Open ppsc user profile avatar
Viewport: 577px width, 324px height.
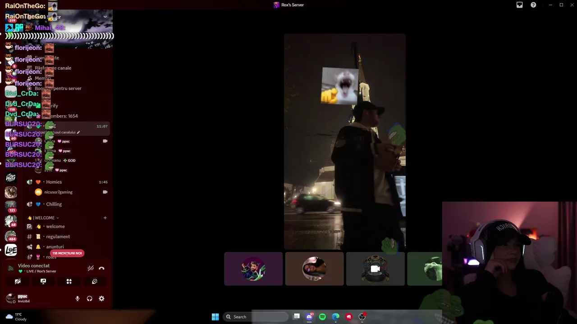(x=10, y=298)
